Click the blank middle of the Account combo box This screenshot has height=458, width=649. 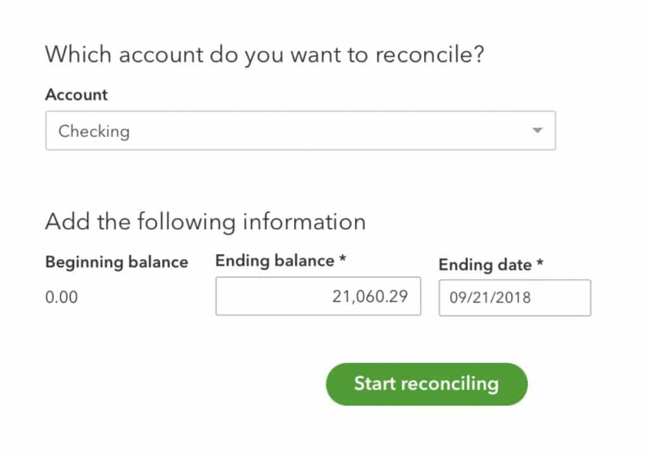click(x=317, y=131)
